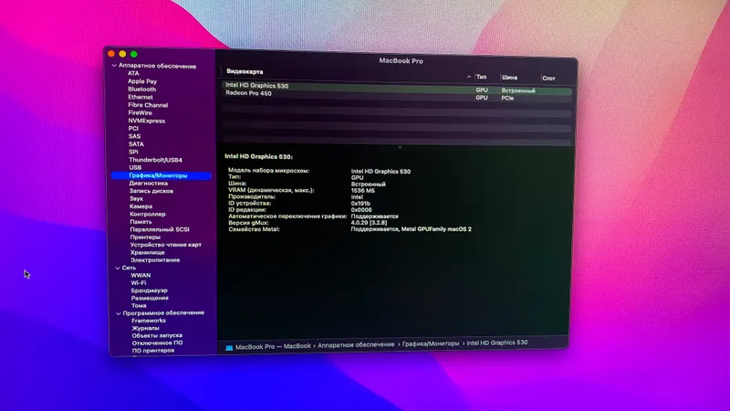Click the device ID value 0x191b
The image size is (730, 411).
pos(360,204)
